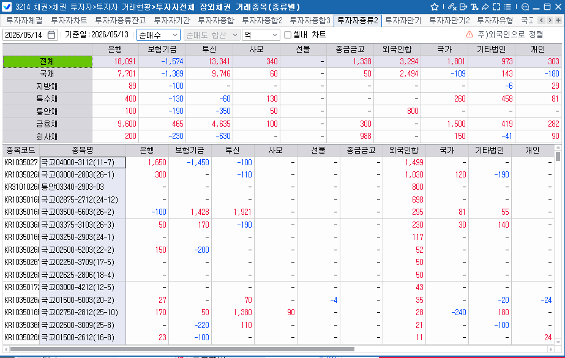Open the calendar date picker icon

click(51, 35)
